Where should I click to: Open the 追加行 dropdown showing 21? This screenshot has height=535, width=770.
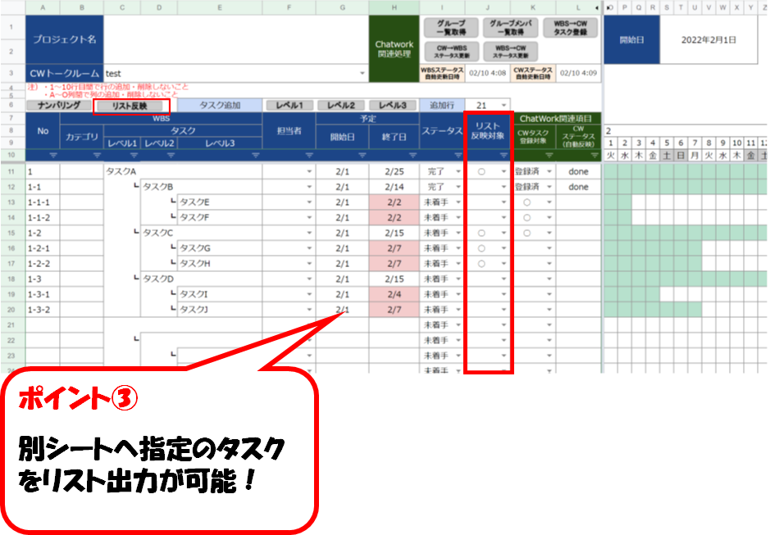[x=503, y=106]
